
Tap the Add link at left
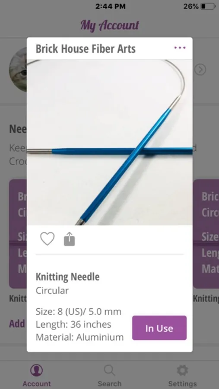[x=17, y=324]
